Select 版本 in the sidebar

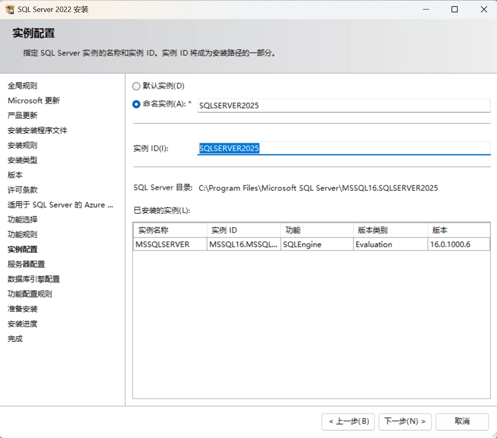tap(15, 175)
